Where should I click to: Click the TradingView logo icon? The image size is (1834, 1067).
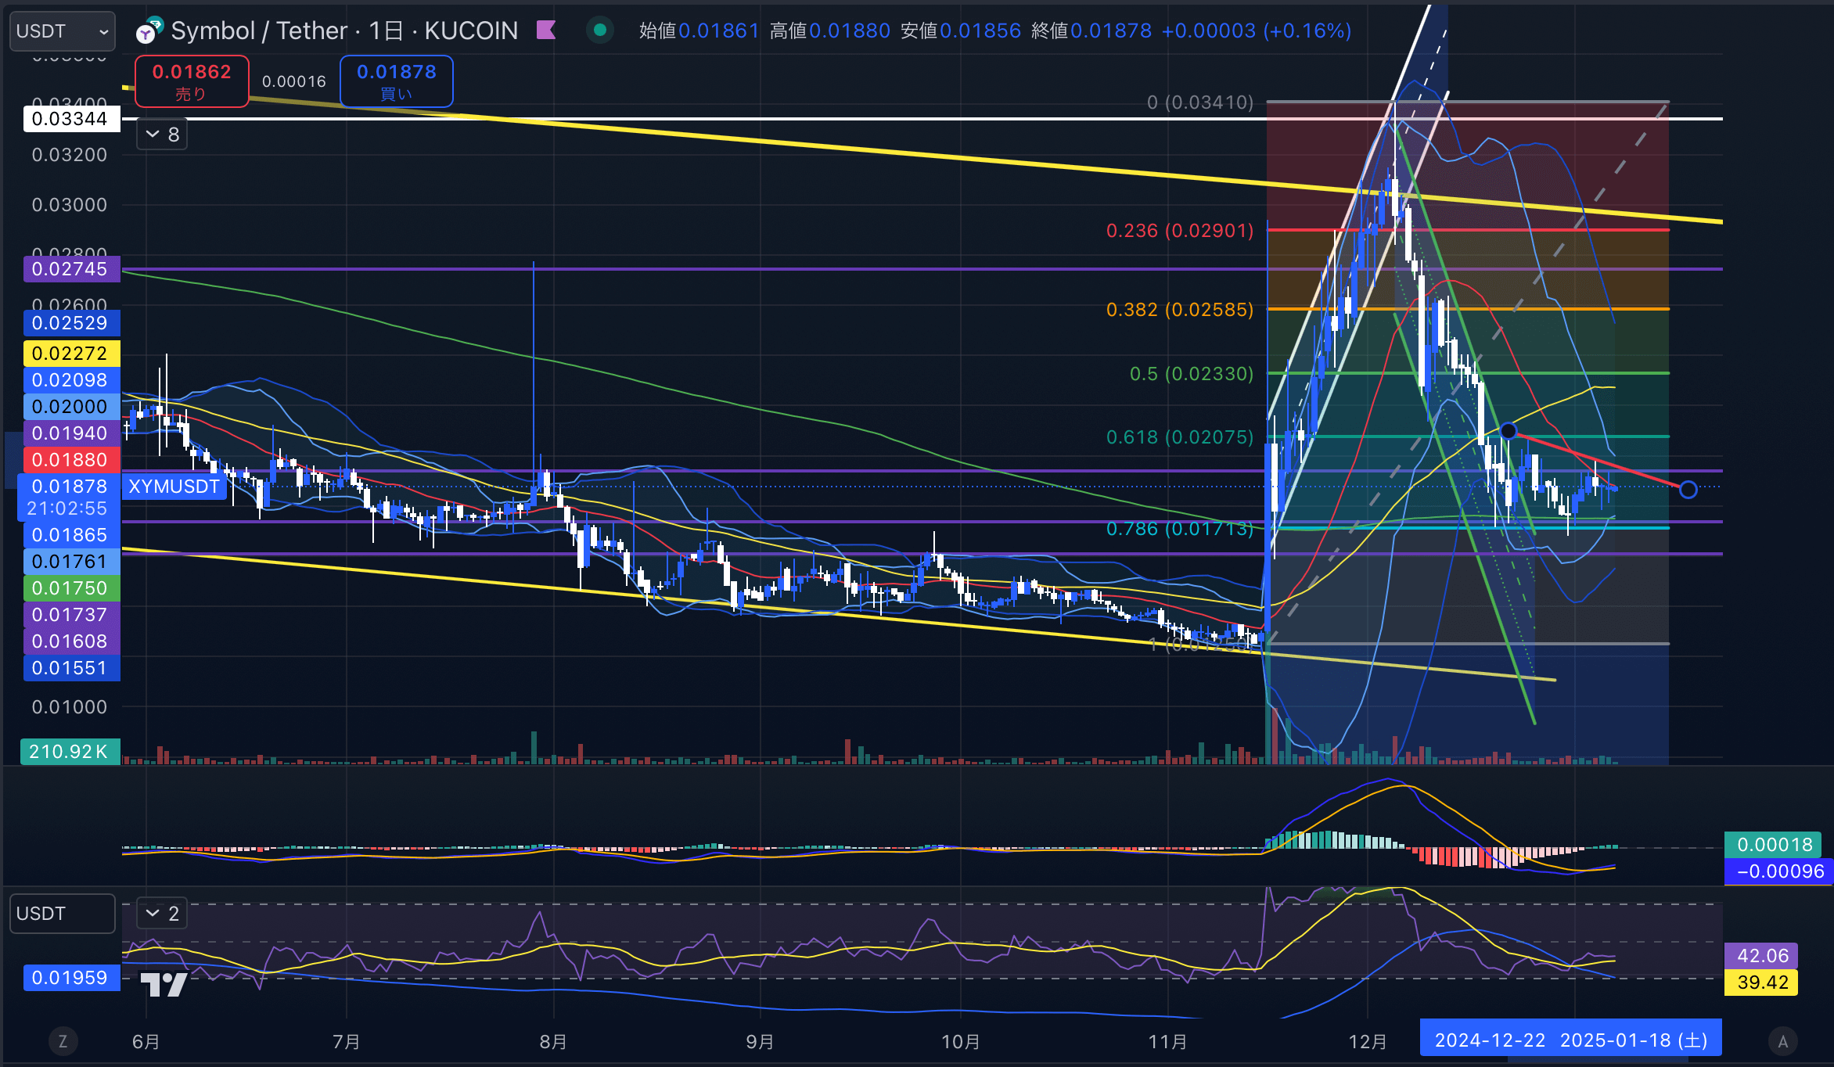coord(164,984)
